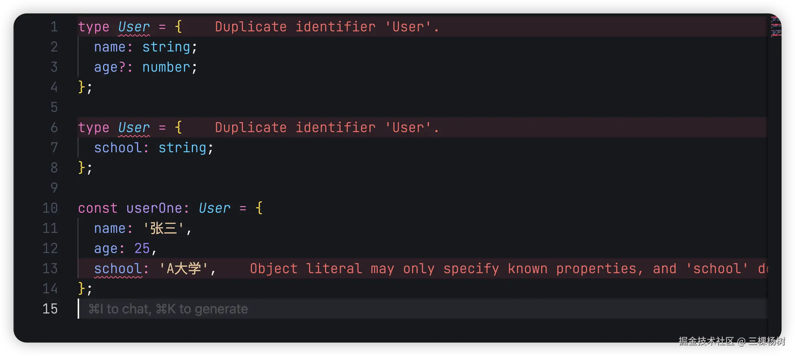795x356 pixels.
Task: Click the 'A大学' string value
Action: 184,269
